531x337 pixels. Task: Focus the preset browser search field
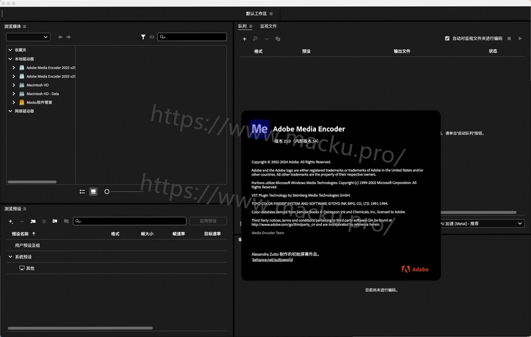(x=129, y=221)
